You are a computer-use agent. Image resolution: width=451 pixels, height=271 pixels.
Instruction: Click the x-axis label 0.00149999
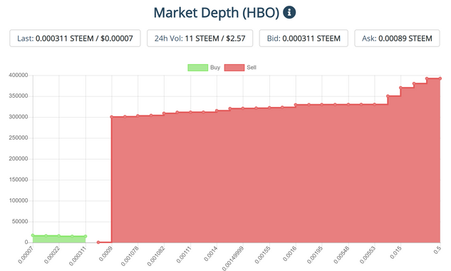point(233,257)
